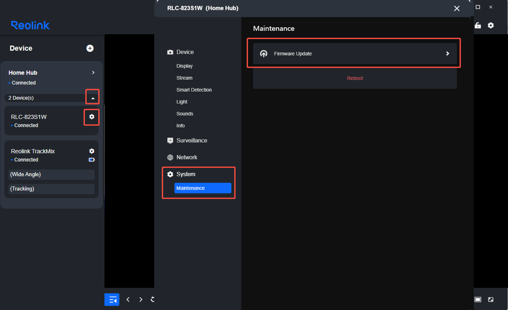Open the Firmware Update row

pos(355,53)
